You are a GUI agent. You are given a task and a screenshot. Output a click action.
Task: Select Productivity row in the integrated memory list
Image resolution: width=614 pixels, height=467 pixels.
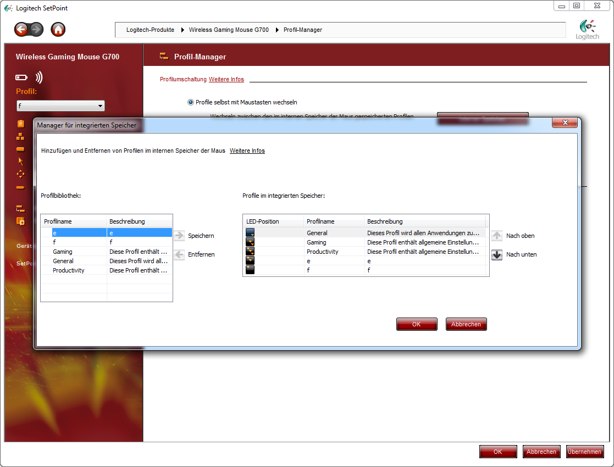coord(323,252)
